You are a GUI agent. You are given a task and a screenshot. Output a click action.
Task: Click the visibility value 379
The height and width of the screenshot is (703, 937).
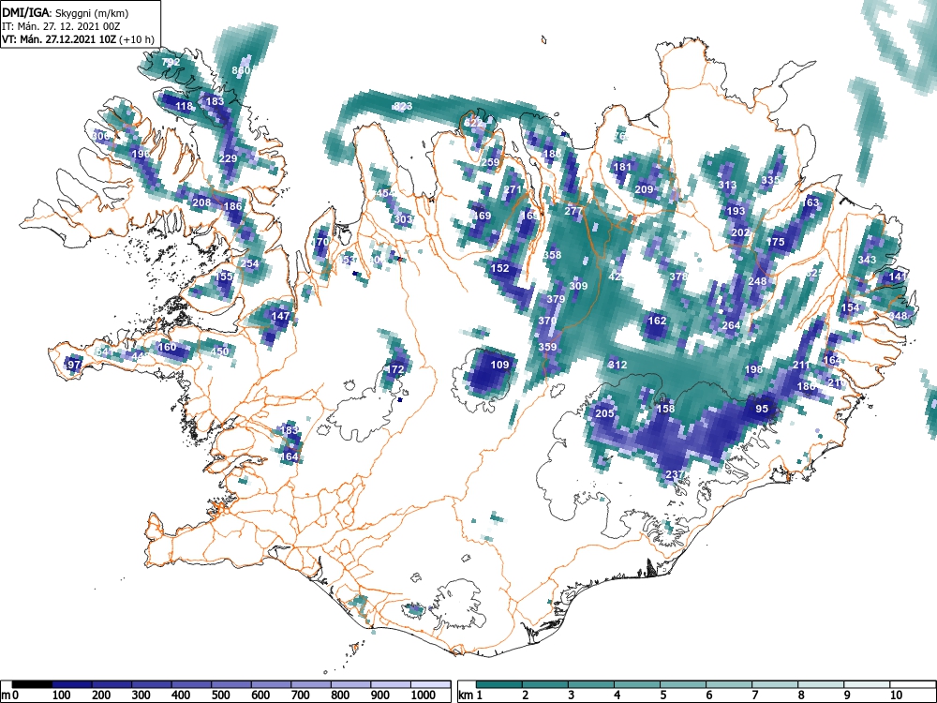pyautogui.click(x=556, y=299)
